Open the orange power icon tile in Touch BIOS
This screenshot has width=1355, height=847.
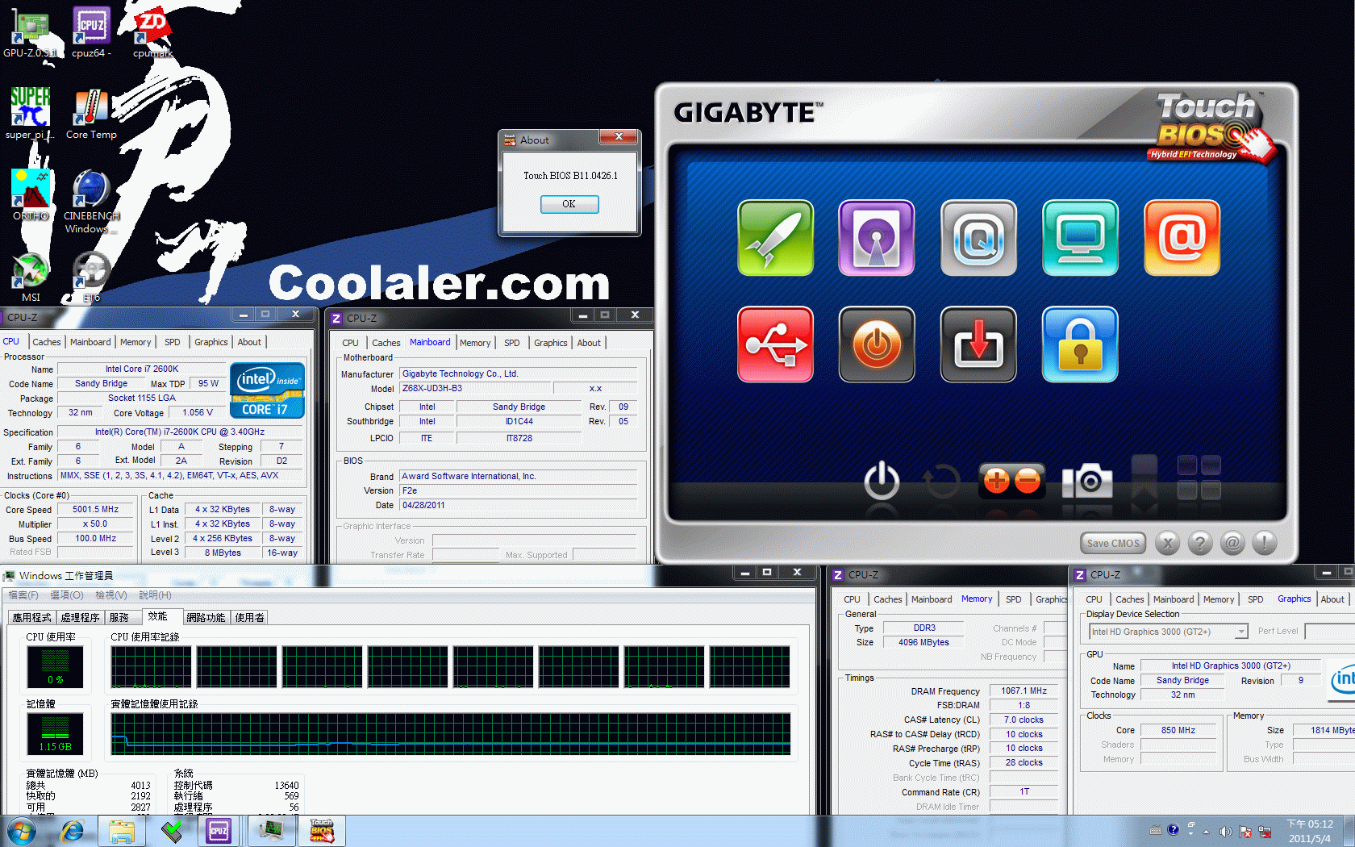click(x=877, y=344)
